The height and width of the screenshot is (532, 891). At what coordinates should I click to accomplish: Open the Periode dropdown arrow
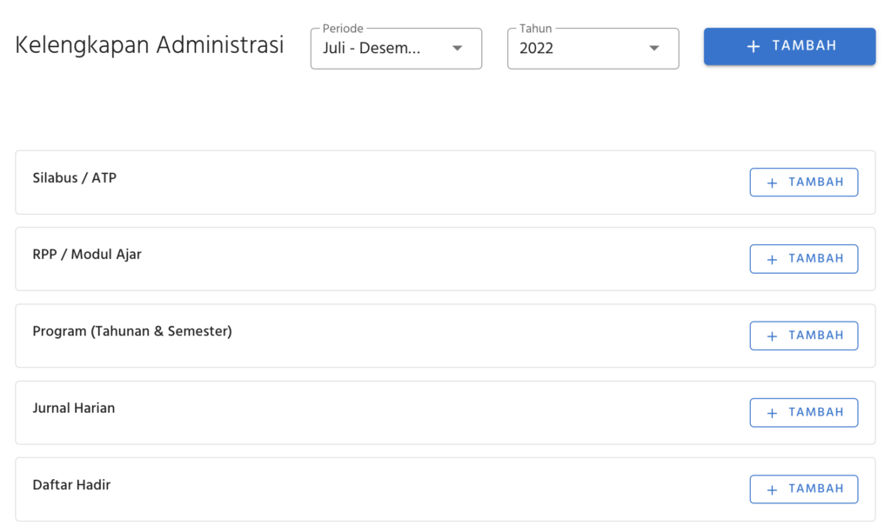click(x=458, y=49)
